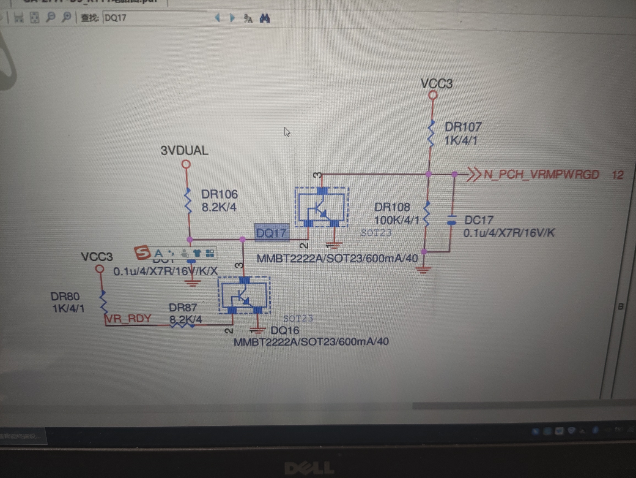Screen dimensions: 636x478
Task: Click the save icon in toolbar
Action: tap(19, 18)
